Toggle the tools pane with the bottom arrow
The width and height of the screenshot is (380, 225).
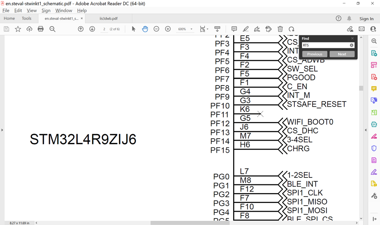(374, 219)
